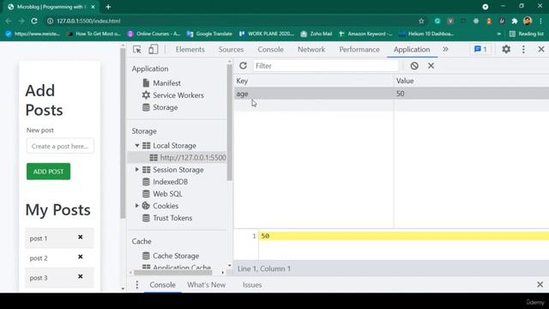Click the sidebar horizontal scrollbar
The image size is (549, 309).
173,272
